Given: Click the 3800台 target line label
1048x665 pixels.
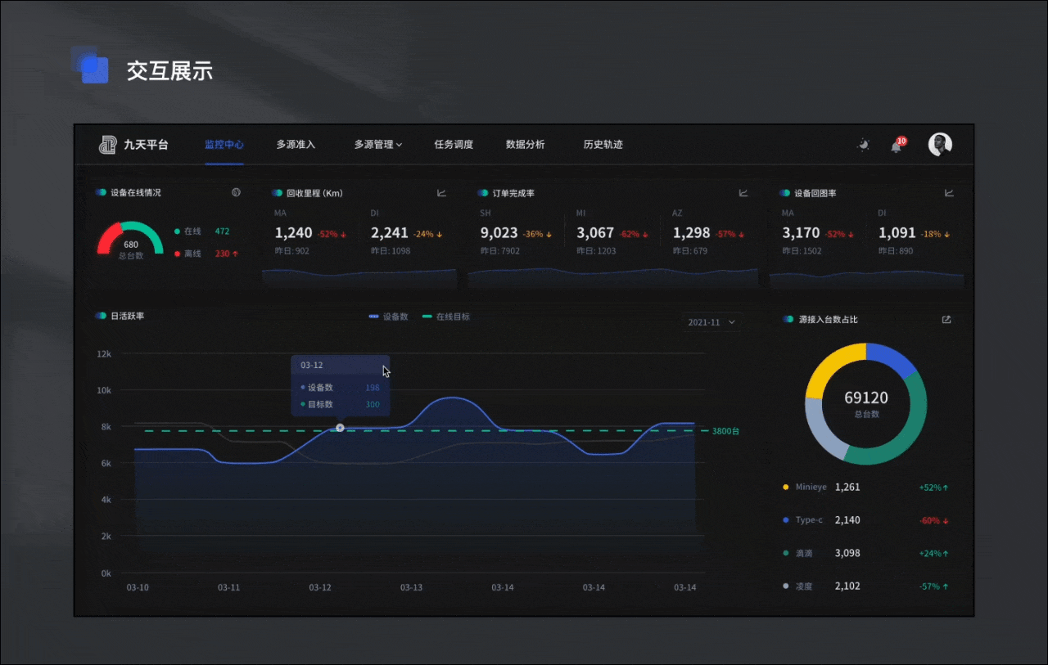Looking at the screenshot, I should pos(725,431).
